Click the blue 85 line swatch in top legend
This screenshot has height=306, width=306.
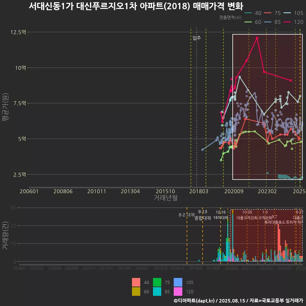(x=267, y=22)
